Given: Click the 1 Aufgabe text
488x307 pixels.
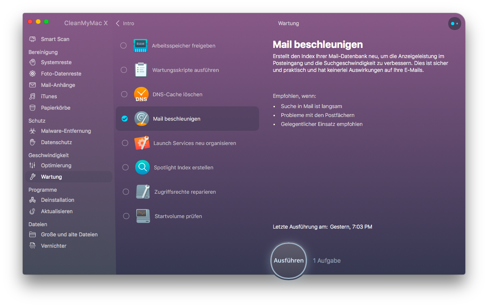Looking at the screenshot, I should 327,261.
